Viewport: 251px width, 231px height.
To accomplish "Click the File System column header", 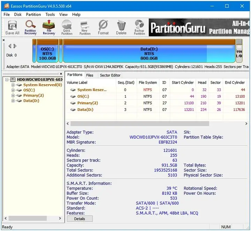I will click(x=148, y=82).
